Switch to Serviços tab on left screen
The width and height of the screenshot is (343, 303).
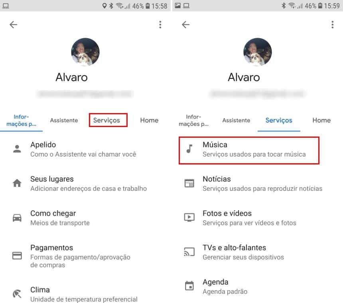[106, 120]
